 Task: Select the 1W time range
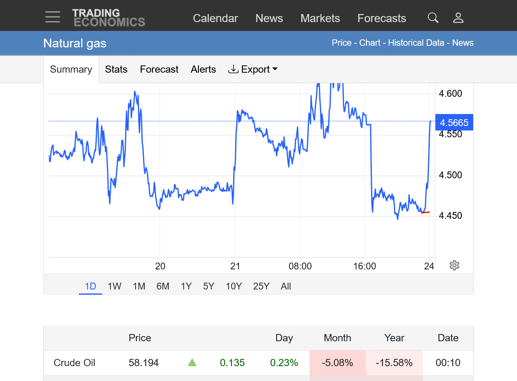coord(114,286)
